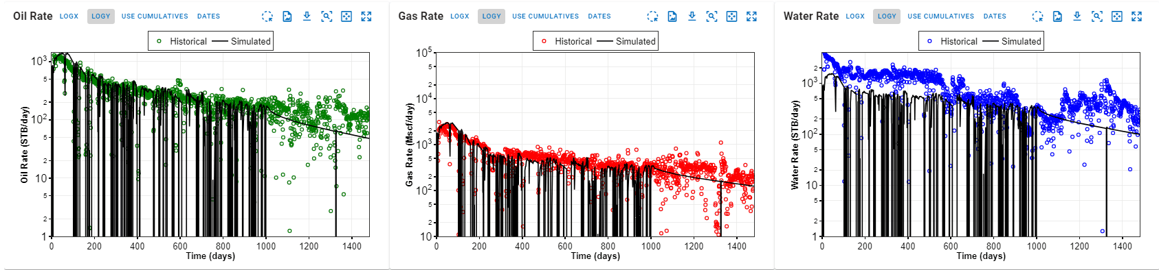The width and height of the screenshot is (1159, 270).
Task: Toggle DATES axis on Oil Rate chart
Action: tap(209, 16)
